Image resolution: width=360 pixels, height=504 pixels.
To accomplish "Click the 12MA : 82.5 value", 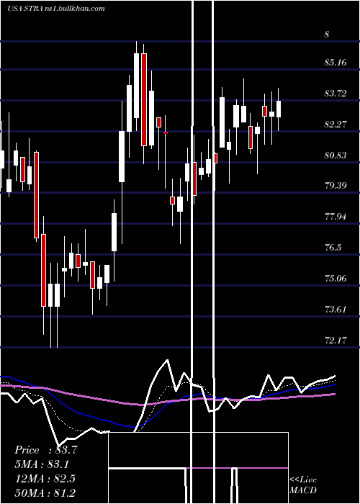I will tap(45, 478).
